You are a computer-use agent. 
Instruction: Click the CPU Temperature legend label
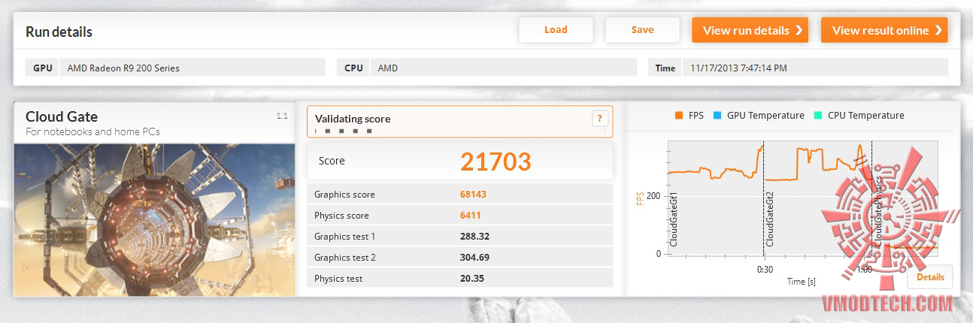866,116
